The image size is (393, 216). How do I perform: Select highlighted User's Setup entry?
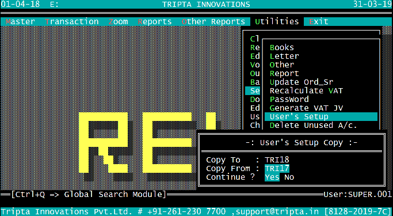coord(321,117)
